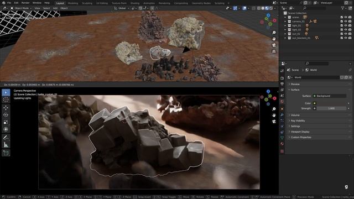Select the Add Cube tool

pyautogui.click(x=6, y=153)
